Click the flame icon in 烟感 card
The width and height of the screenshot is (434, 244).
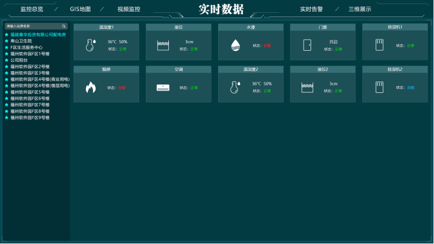point(90,88)
